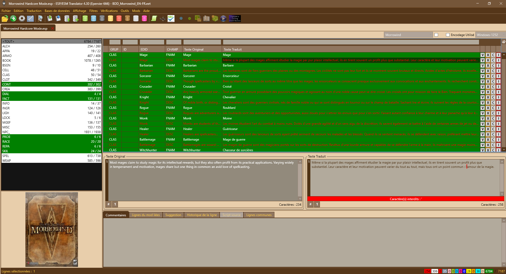
Task: Click the round play button toolbar icon
Action: [x=223, y=19]
